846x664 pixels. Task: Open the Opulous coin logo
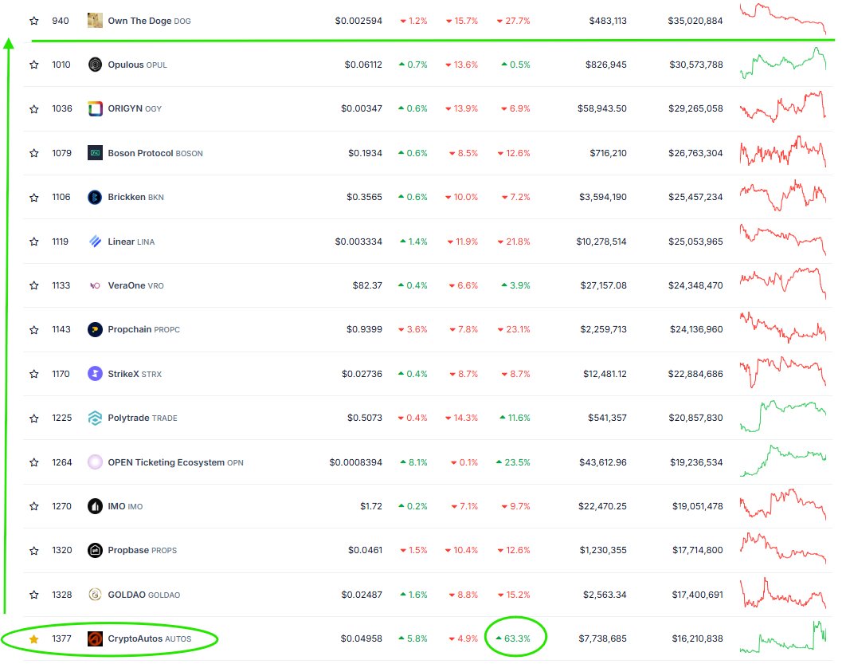tap(95, 65)
